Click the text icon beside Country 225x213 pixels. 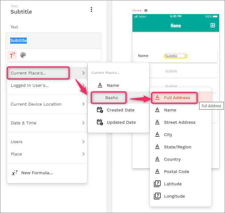pos(157,159)
